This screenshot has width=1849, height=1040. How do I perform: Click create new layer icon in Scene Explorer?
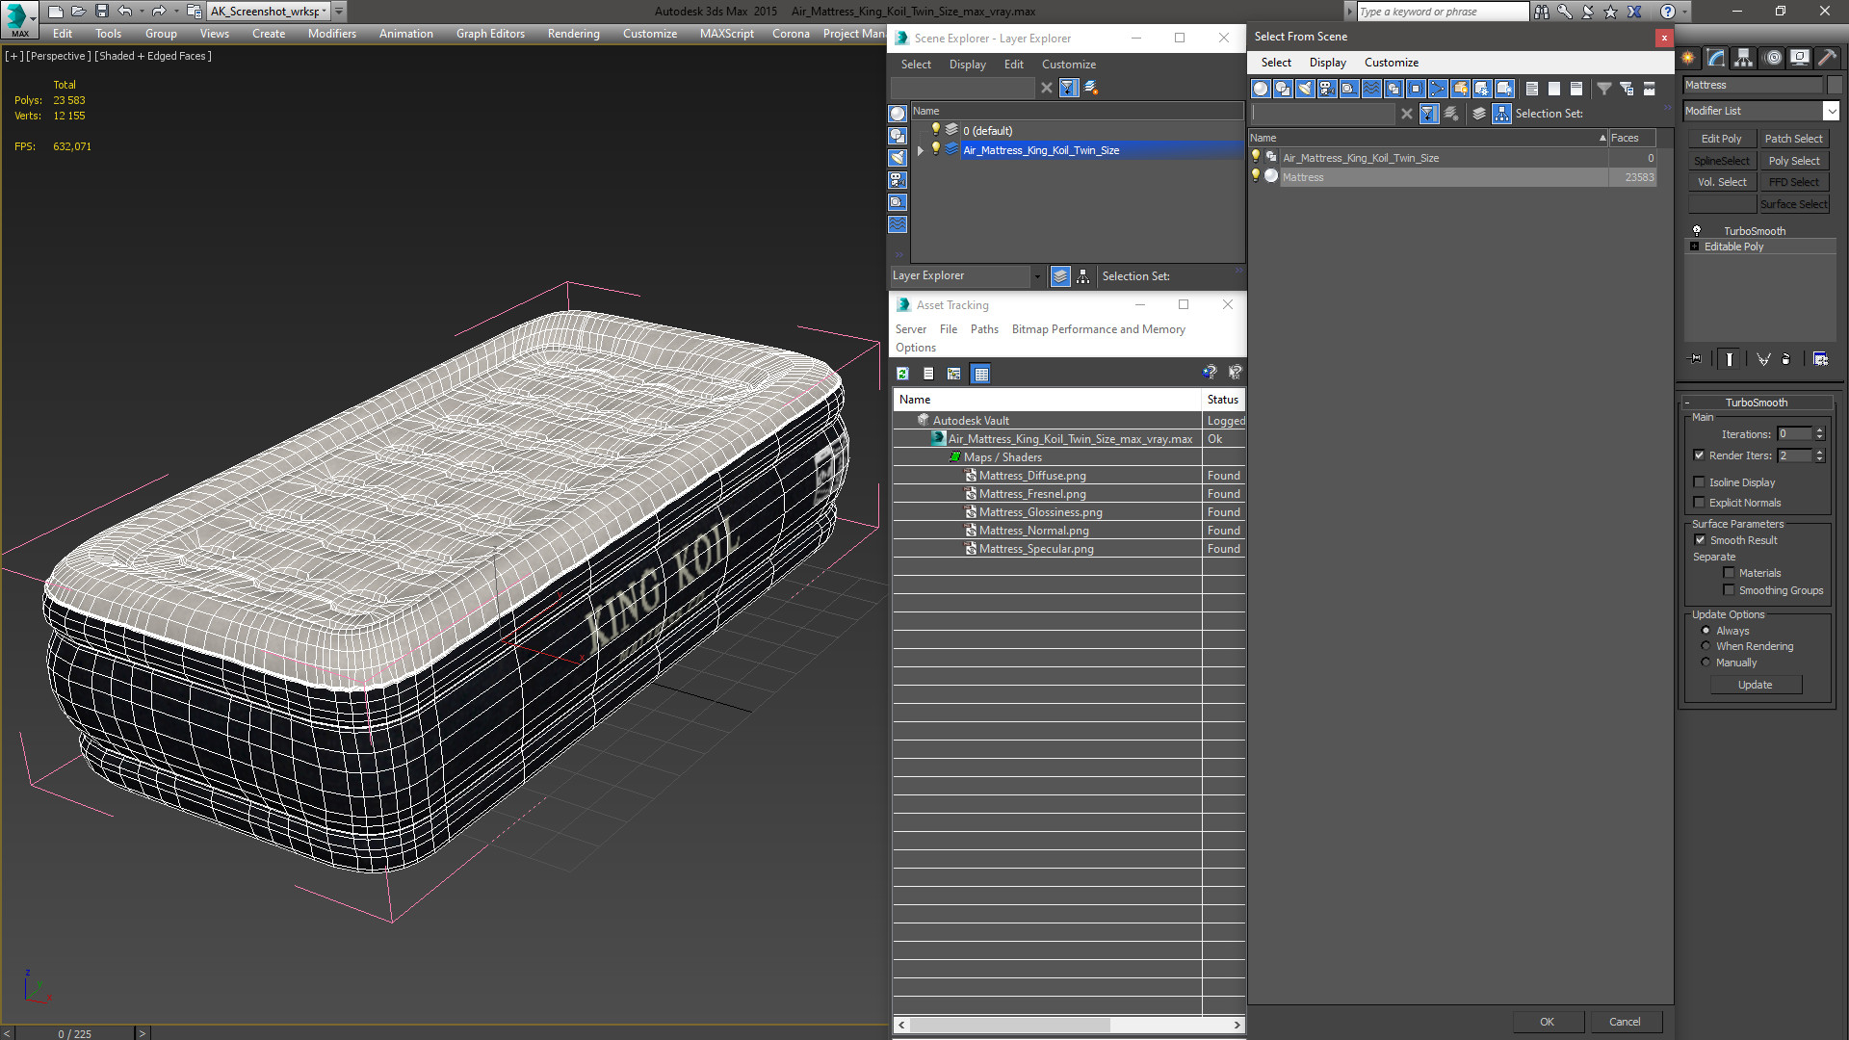click(x=1091, y=88)
